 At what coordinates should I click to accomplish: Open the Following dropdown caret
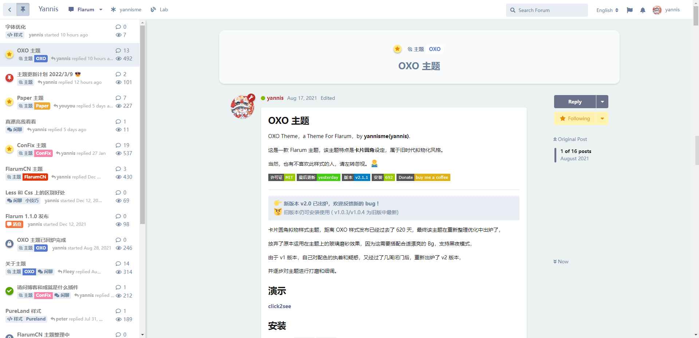coord(603,118)
